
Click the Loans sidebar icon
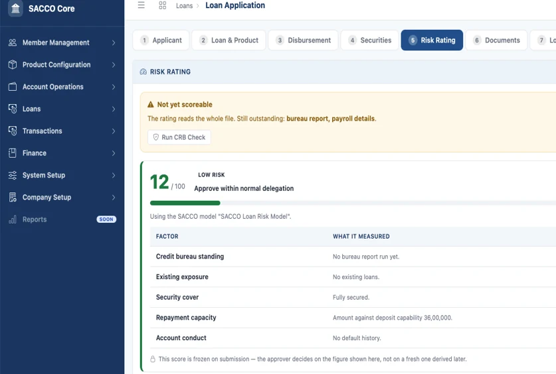pos(13,109)
